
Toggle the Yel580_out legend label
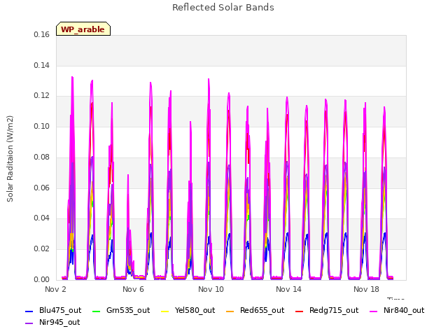pyautogui.click(x=195, y=311)
